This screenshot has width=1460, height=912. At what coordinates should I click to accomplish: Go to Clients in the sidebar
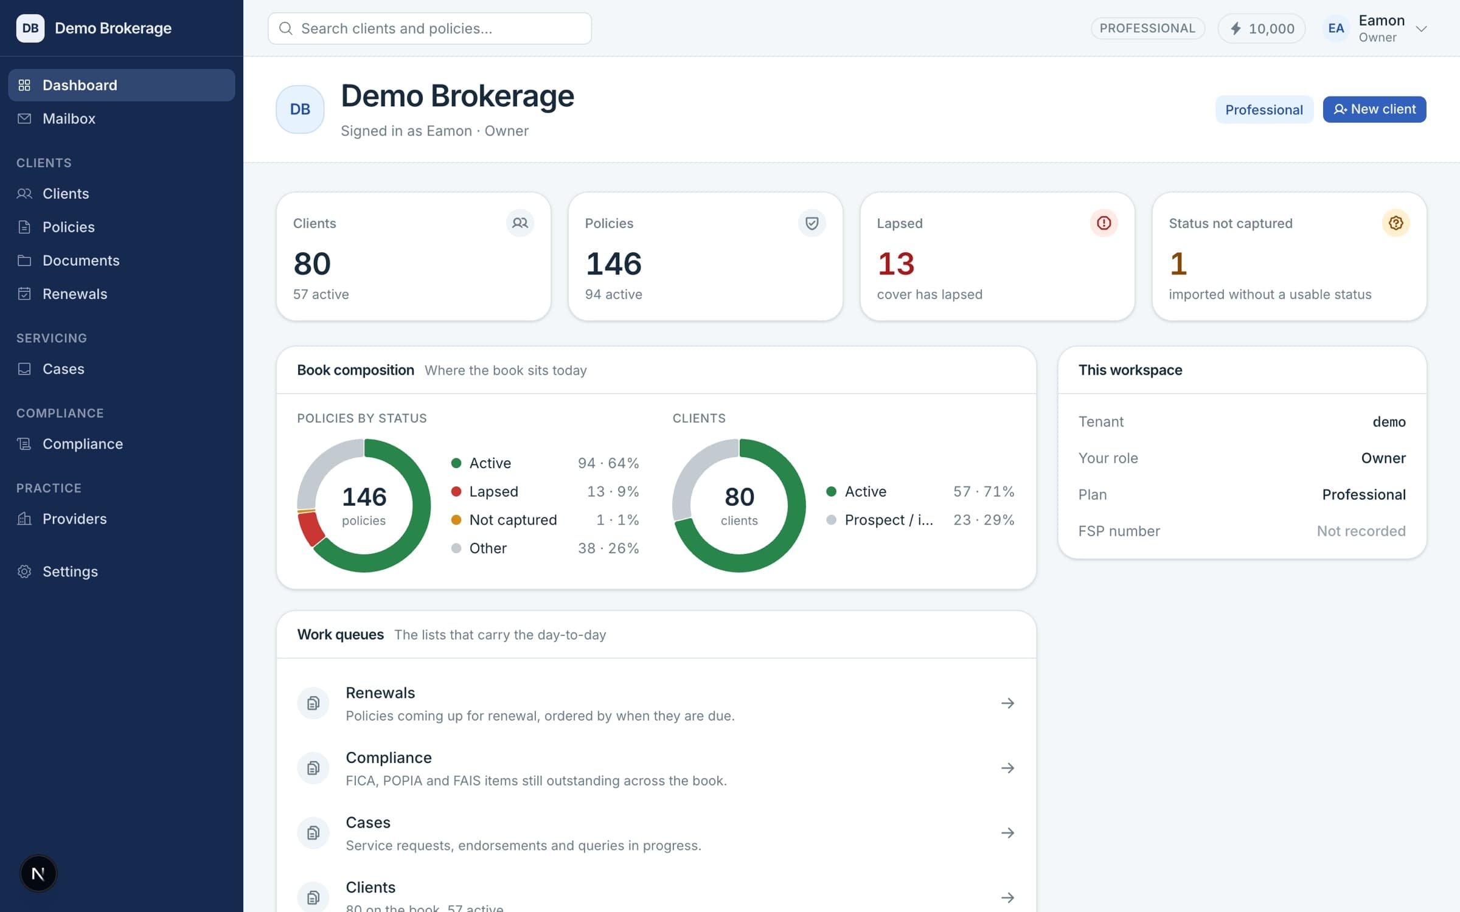(x=121, y=193)
